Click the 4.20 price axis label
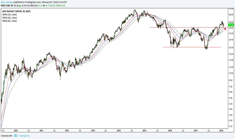The image size is (235, 139). click(x=231, y=104)
